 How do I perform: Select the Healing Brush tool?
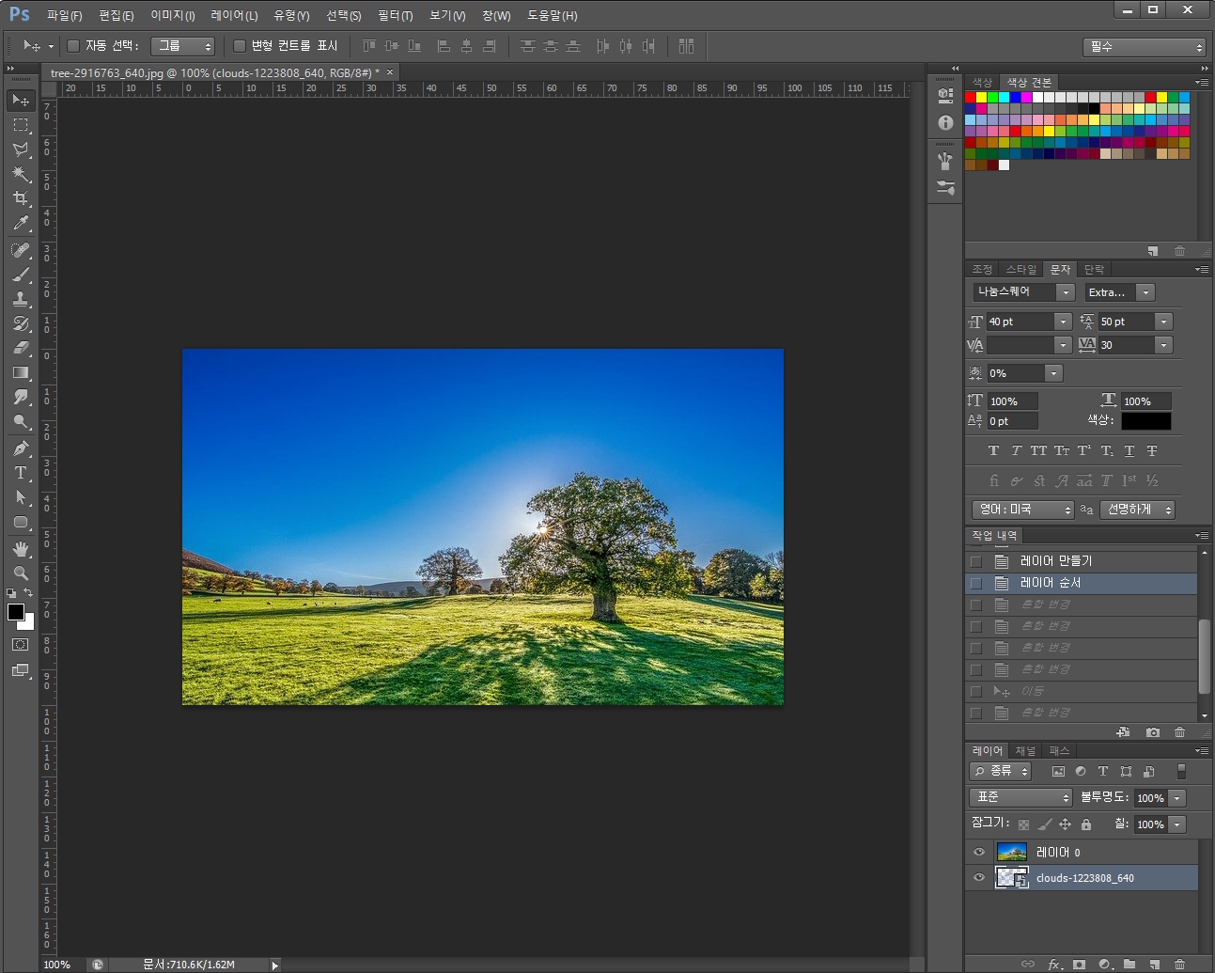click(x=21, y=250)
